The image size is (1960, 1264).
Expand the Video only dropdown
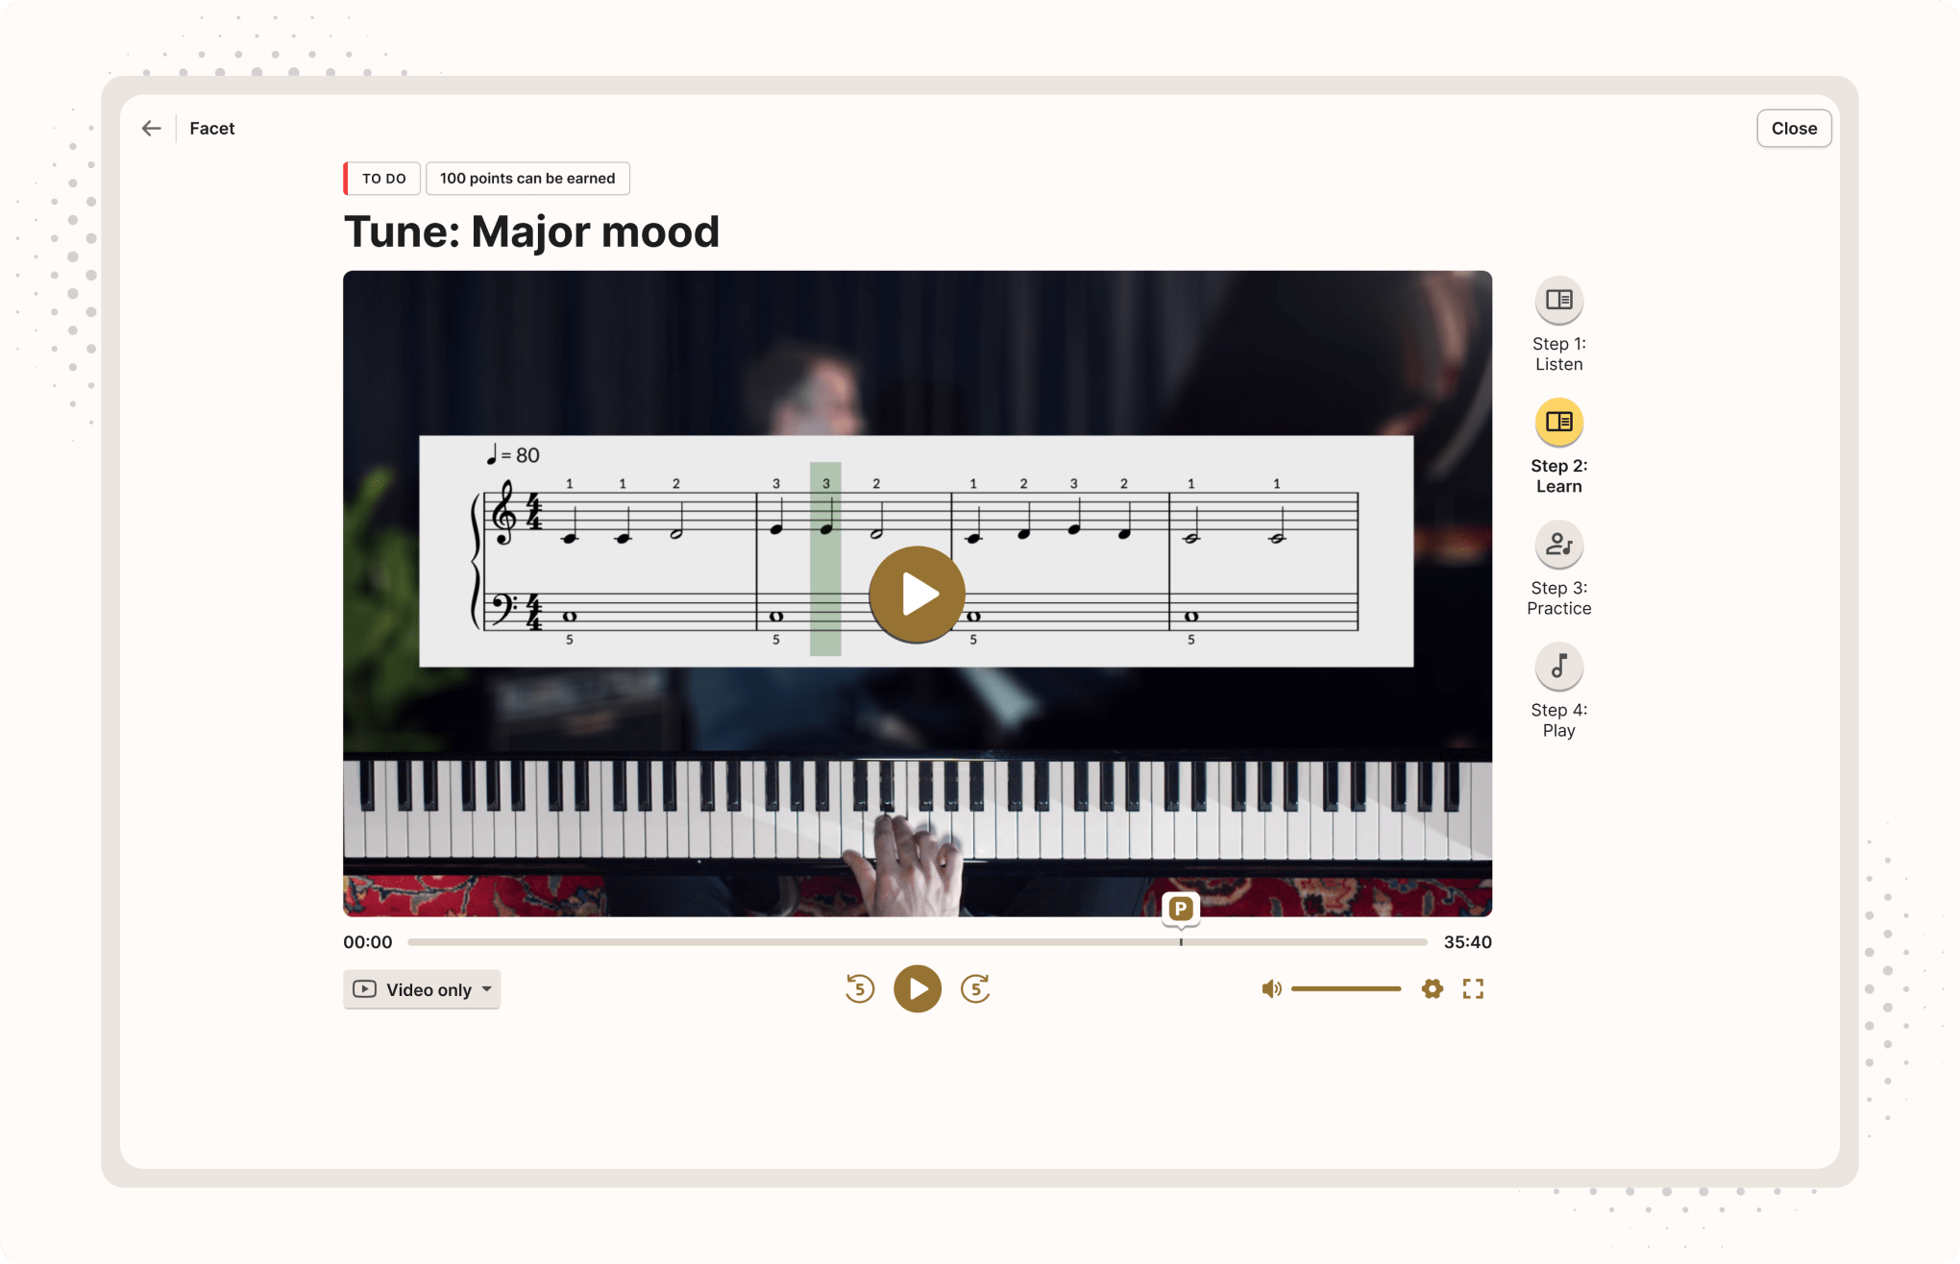(x=422, y=989)
